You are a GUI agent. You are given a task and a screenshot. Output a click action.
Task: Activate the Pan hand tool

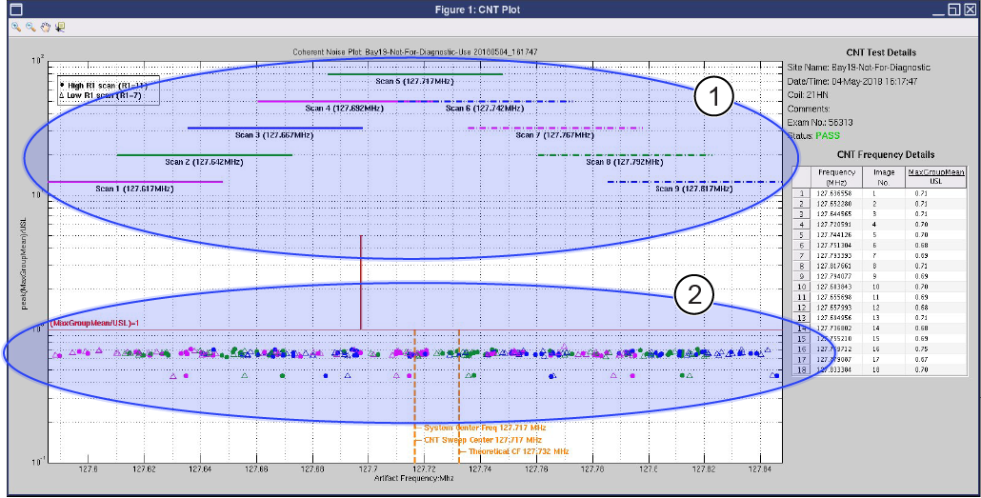pyautogui.click(x=45, y=27)
